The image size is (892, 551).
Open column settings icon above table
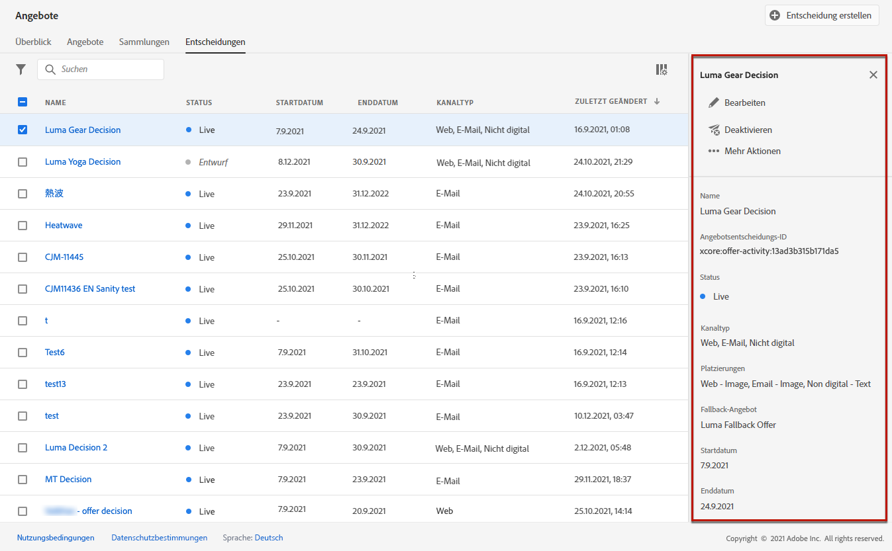pos(661,69)
